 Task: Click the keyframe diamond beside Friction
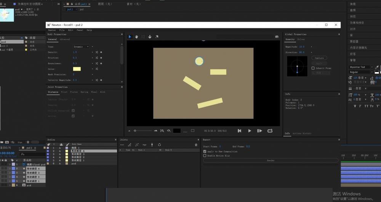[101, 58]
